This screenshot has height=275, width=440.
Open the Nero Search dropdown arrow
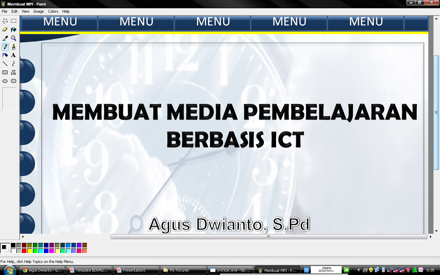point(352,270)
